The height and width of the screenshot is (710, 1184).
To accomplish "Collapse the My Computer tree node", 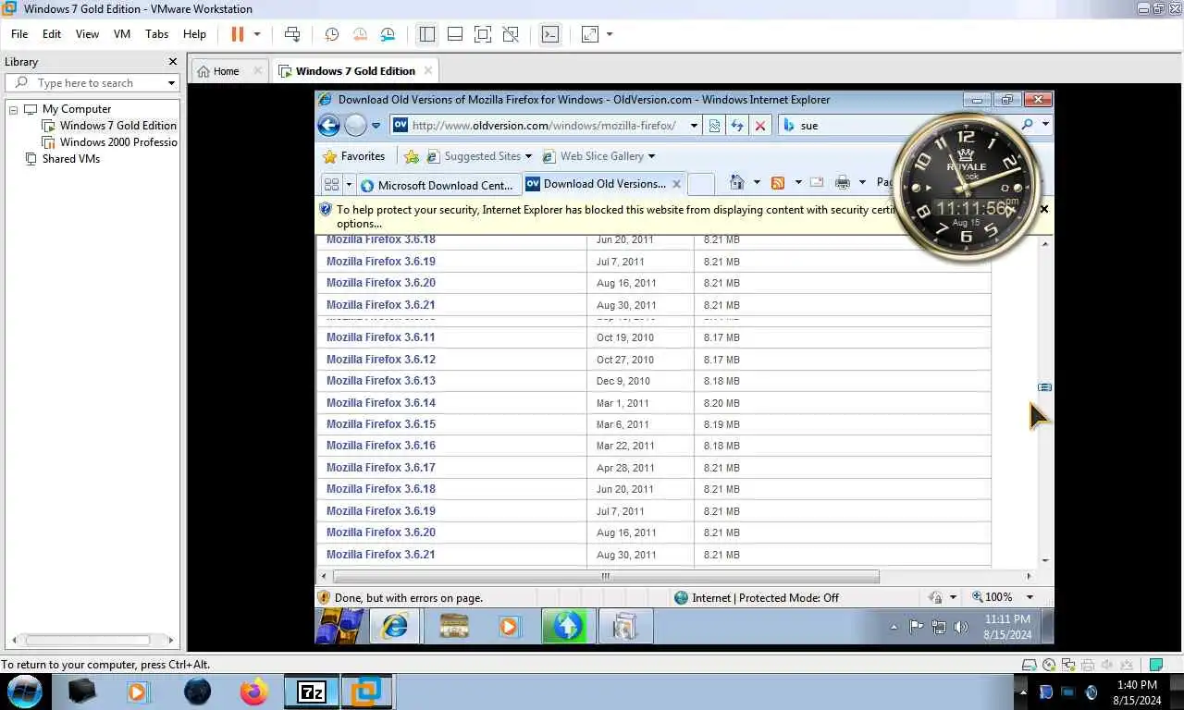I will coord(14,109).
